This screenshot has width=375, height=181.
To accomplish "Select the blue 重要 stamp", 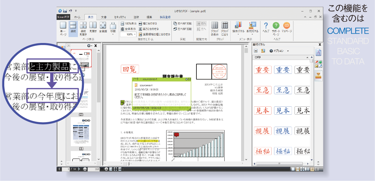I will (283, 70).
